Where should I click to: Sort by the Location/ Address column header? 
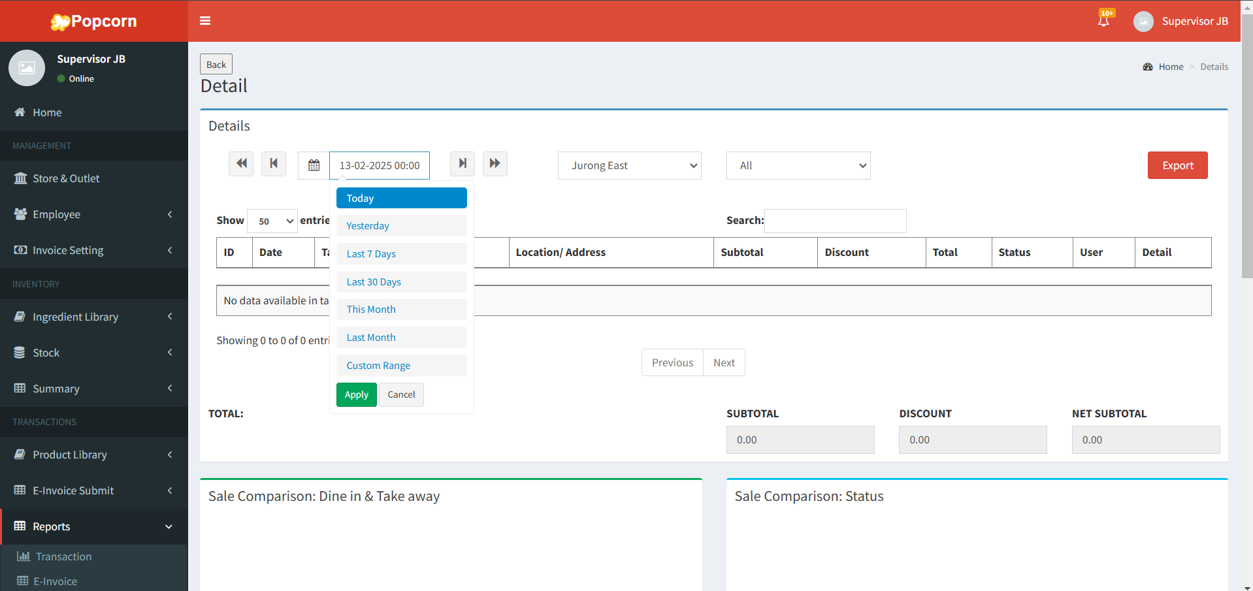click(x=611, y=252)
